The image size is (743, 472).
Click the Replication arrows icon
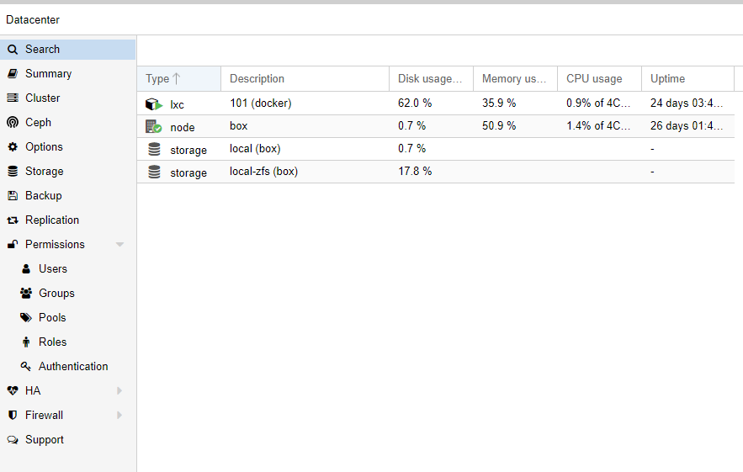click(13, 220)
